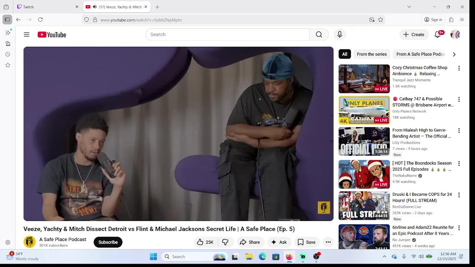Viewport: 475px width, 267px height.
Task: Open A Safe Place Podcast channel link
Action: click(x=63, y=240)
